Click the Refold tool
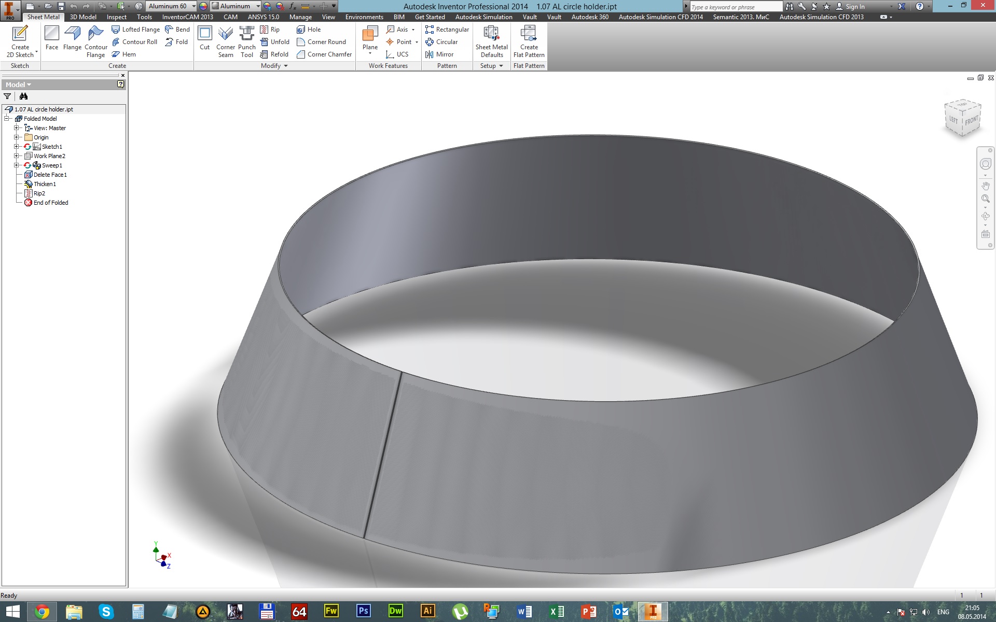 tap(274, 54)
